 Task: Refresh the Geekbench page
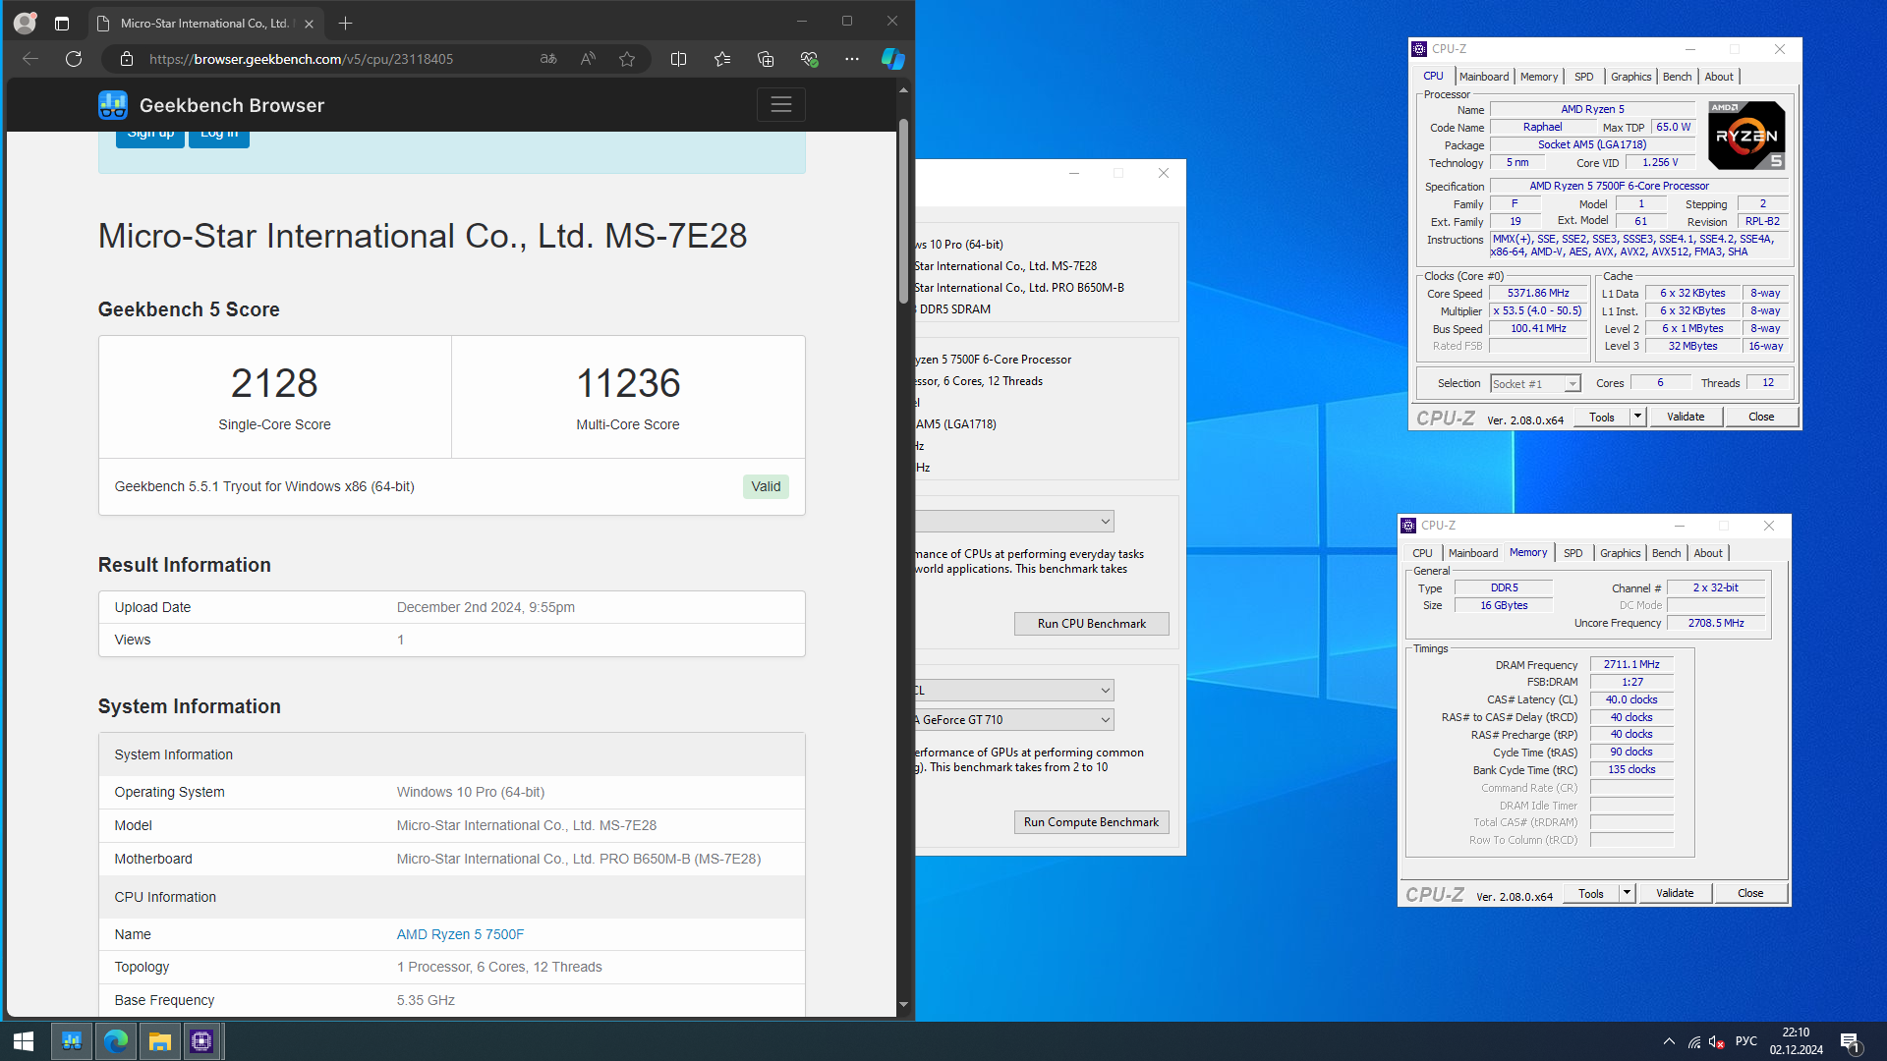74,59
